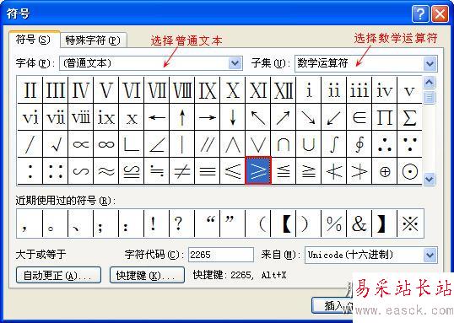Image resolution: width=454 pixels, height=323 pixels.
Task: Select the element-of ∈ symbol
Action: pyautogui.click(x=359, y=117)
